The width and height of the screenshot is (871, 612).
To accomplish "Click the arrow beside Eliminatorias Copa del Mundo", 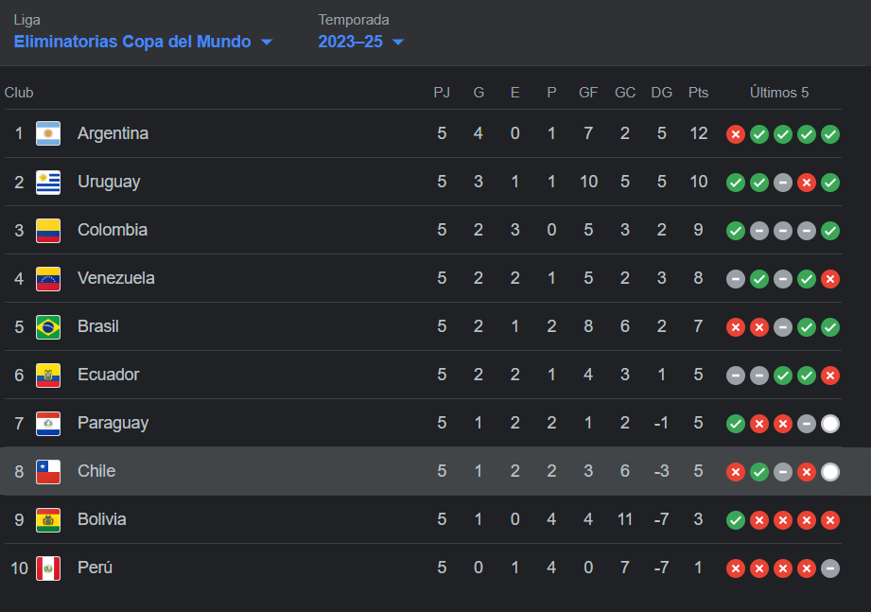I will tap(267, 43).
